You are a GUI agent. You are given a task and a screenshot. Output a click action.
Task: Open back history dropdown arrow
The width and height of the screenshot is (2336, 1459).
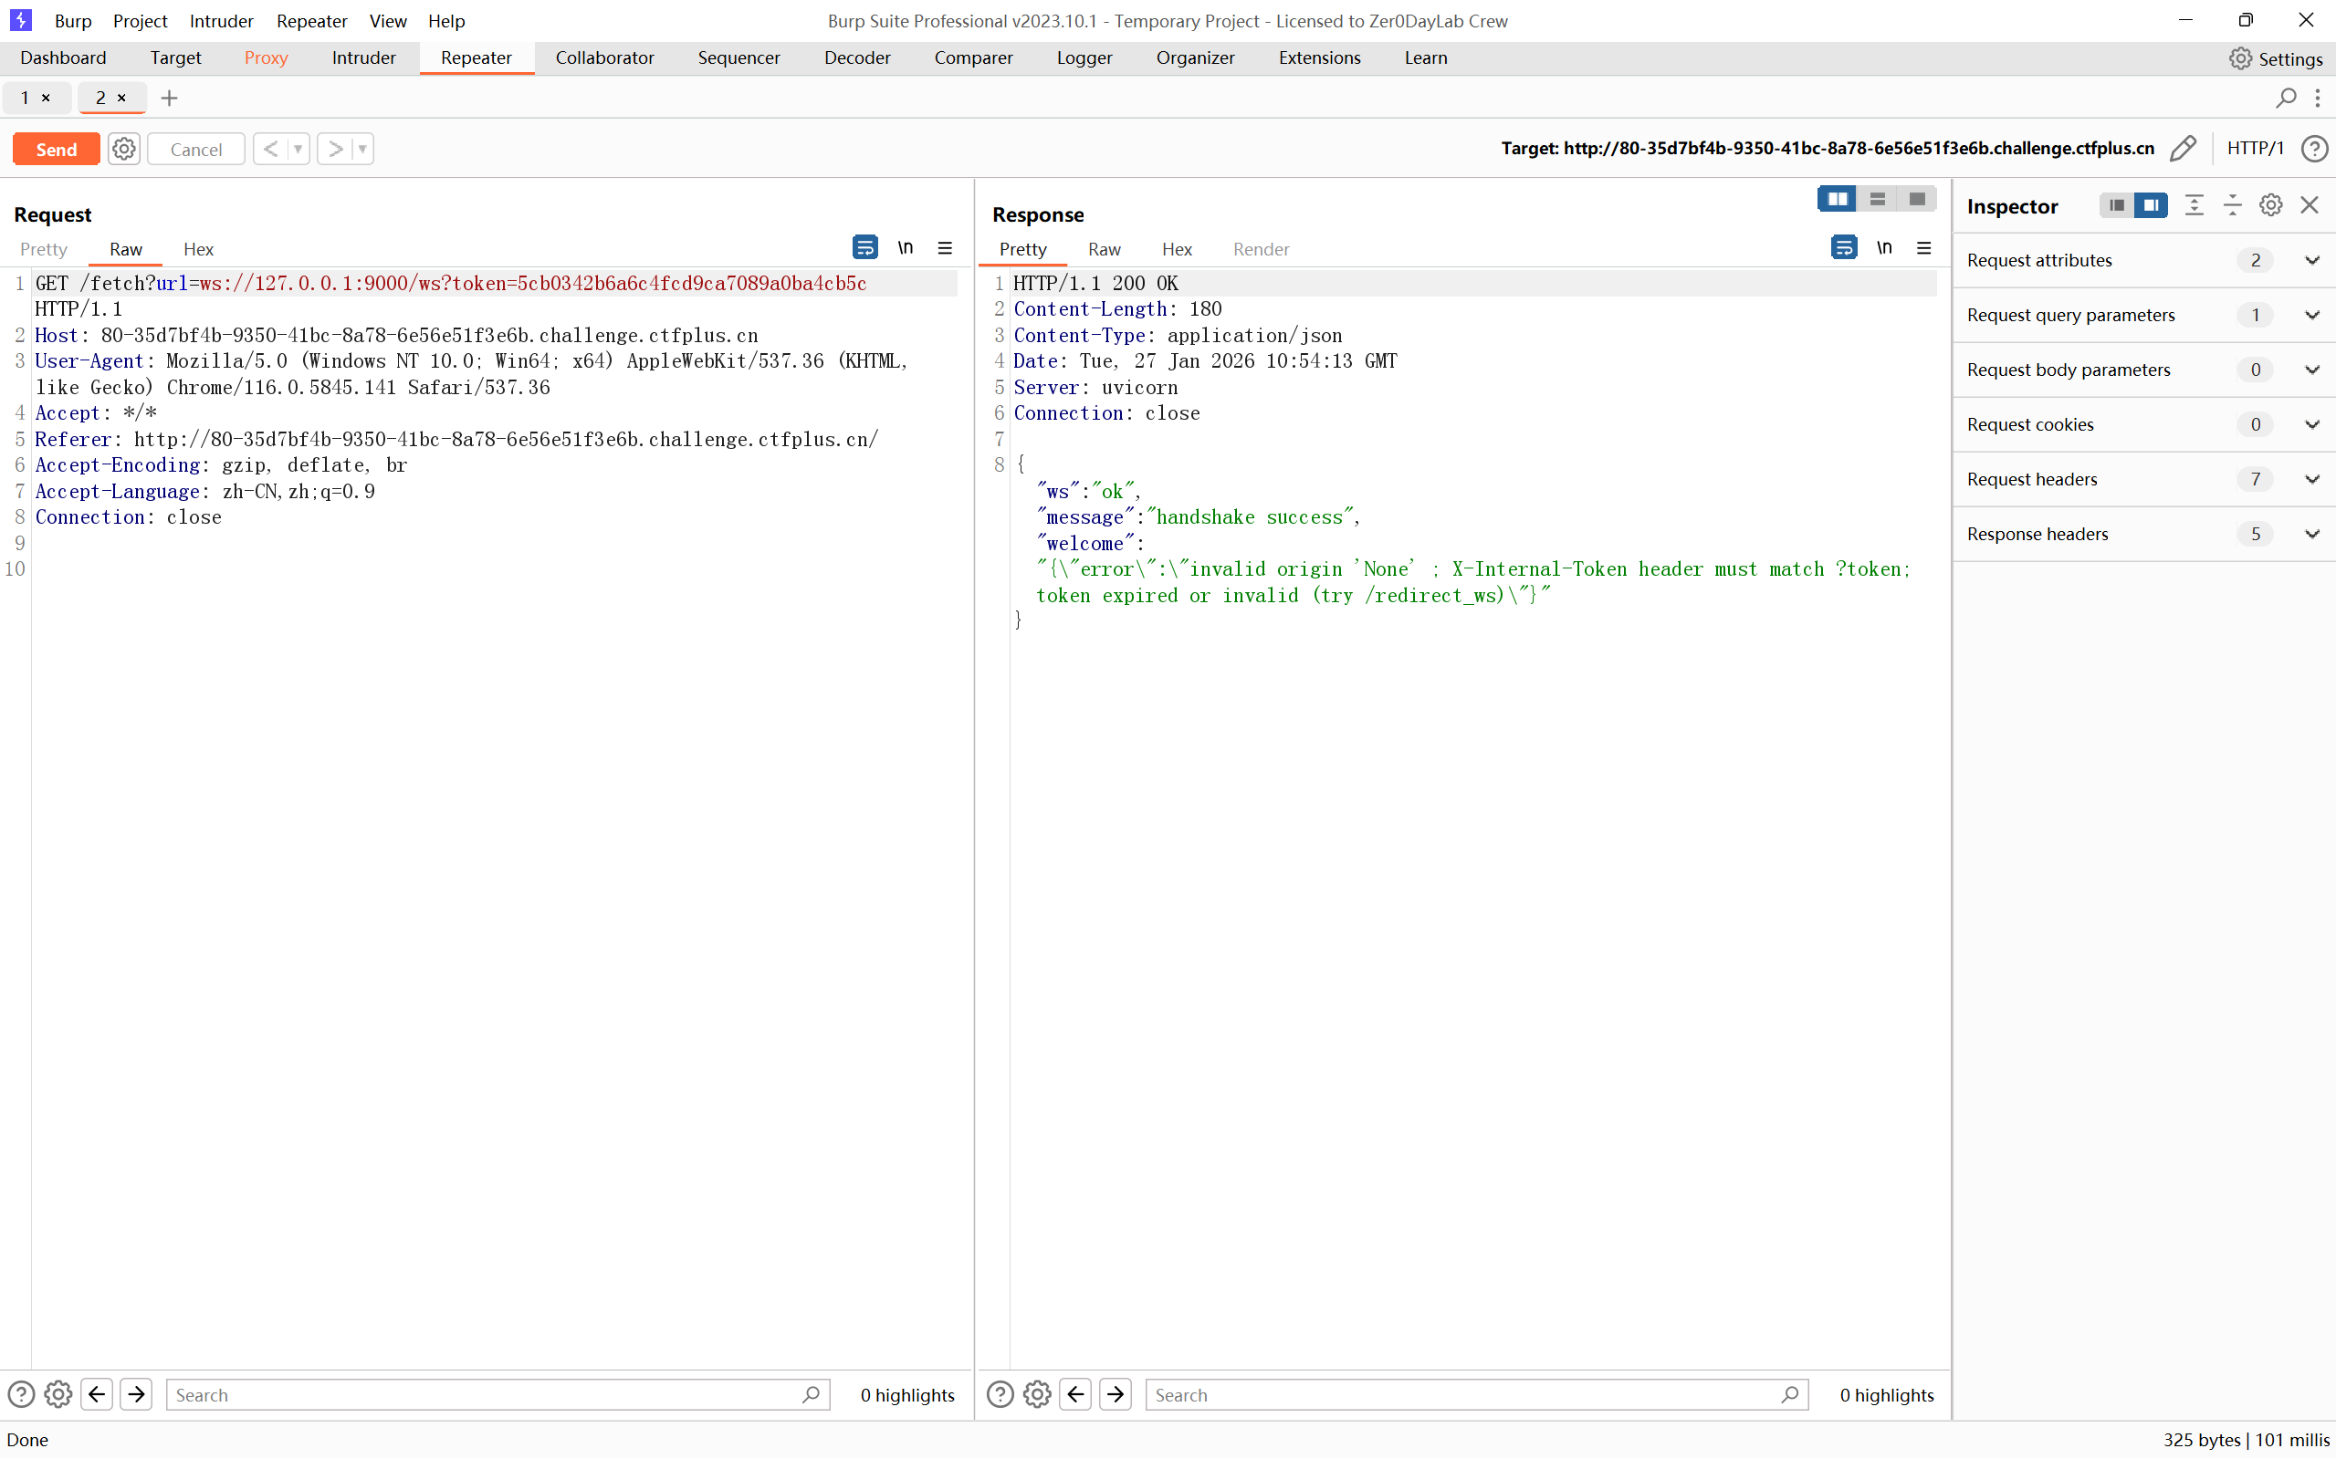click(x=299, y=149)
